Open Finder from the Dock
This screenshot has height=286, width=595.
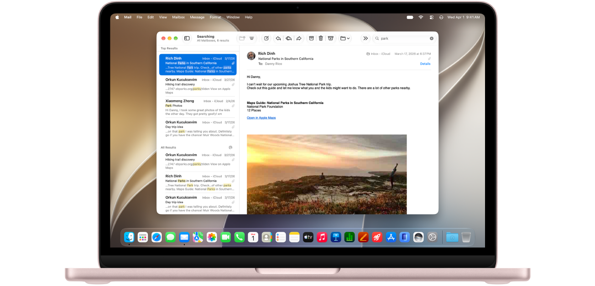[130, 237]
